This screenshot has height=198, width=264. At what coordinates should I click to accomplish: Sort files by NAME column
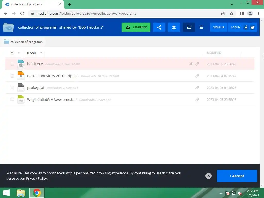pos(32,53)
